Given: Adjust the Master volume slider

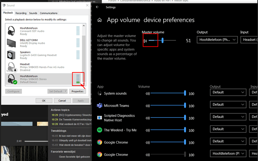Looking at the screenshot, I should coord(162,41).
